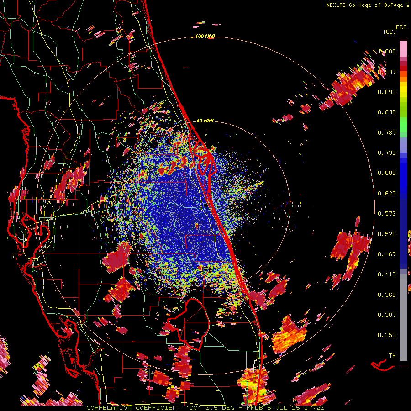Select the 0.573 scale value
This screenshot has width=411, height=411.
387,214
